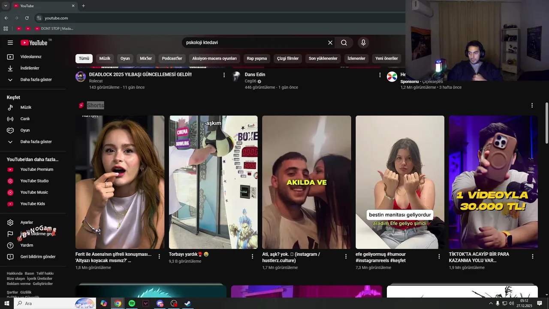The image size is (549, 309).
Task: Clear the search box with the X
Action: 330,42
